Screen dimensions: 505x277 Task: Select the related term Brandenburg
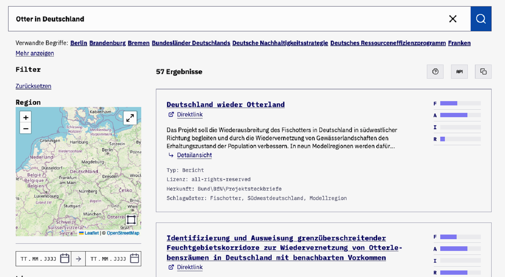click(107, 43)
